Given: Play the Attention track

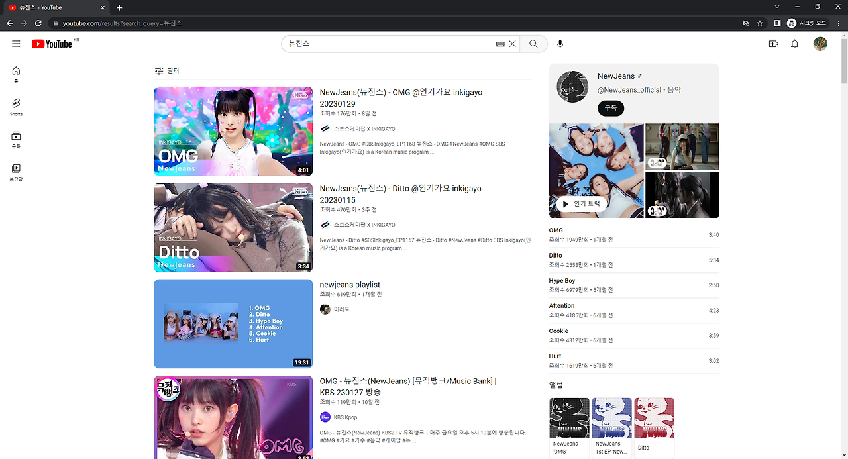Looking at the screenshot, I should tap(634, 311).
